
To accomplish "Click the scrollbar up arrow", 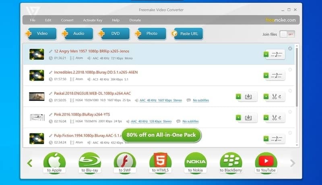I will (297, 46).
